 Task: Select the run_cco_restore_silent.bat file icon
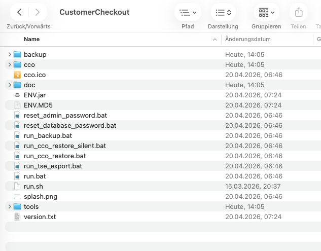(x=17, y=146)
